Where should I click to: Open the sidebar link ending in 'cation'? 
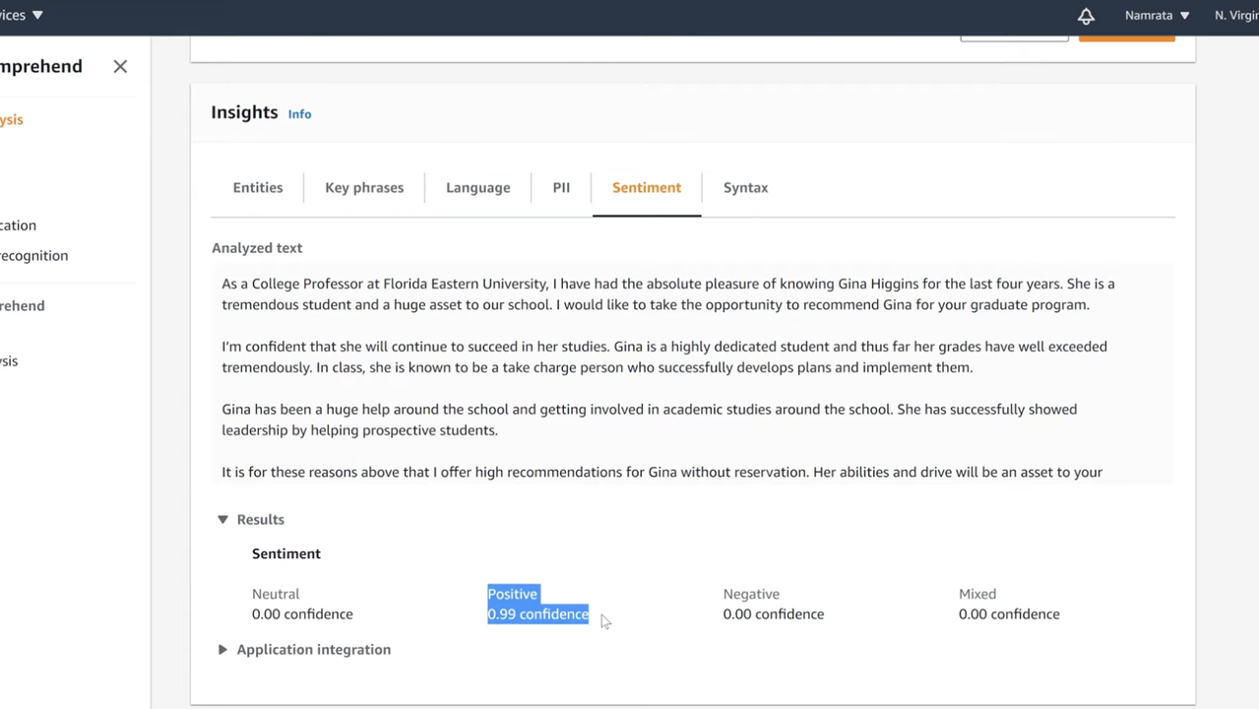coord(19,225)
